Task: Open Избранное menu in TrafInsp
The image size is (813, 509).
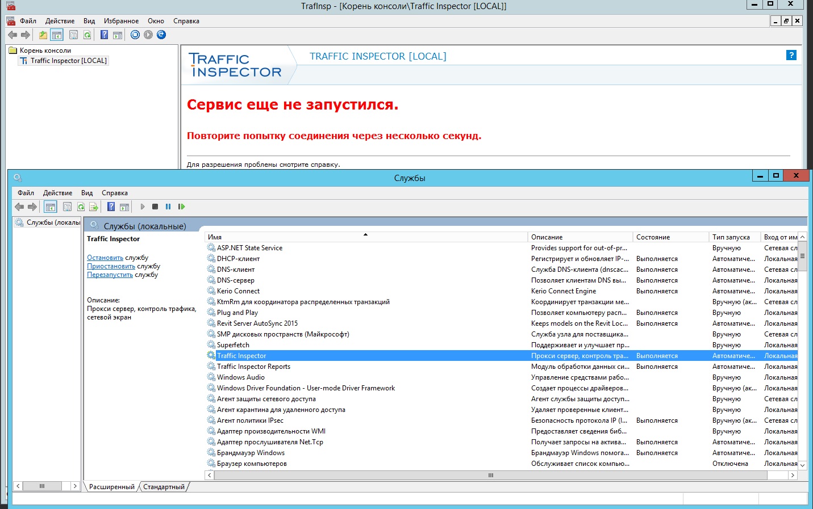Action: (x=121, y=21)
